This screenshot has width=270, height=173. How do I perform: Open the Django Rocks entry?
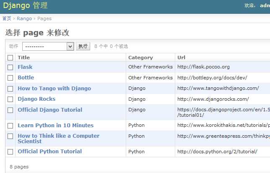point(36,99)
